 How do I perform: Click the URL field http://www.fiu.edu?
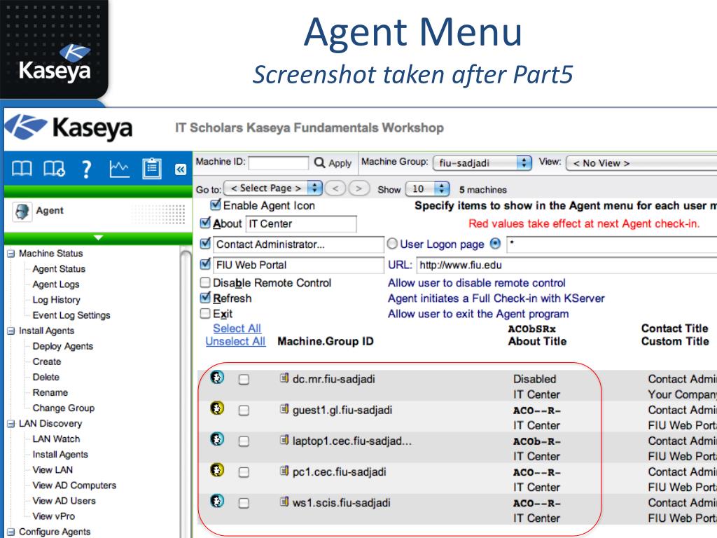(x=566, y=265)
